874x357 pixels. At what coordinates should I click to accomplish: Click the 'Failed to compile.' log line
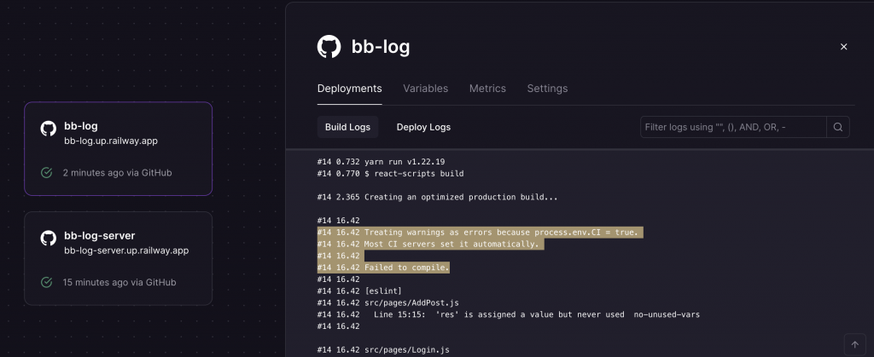[383, 268]
